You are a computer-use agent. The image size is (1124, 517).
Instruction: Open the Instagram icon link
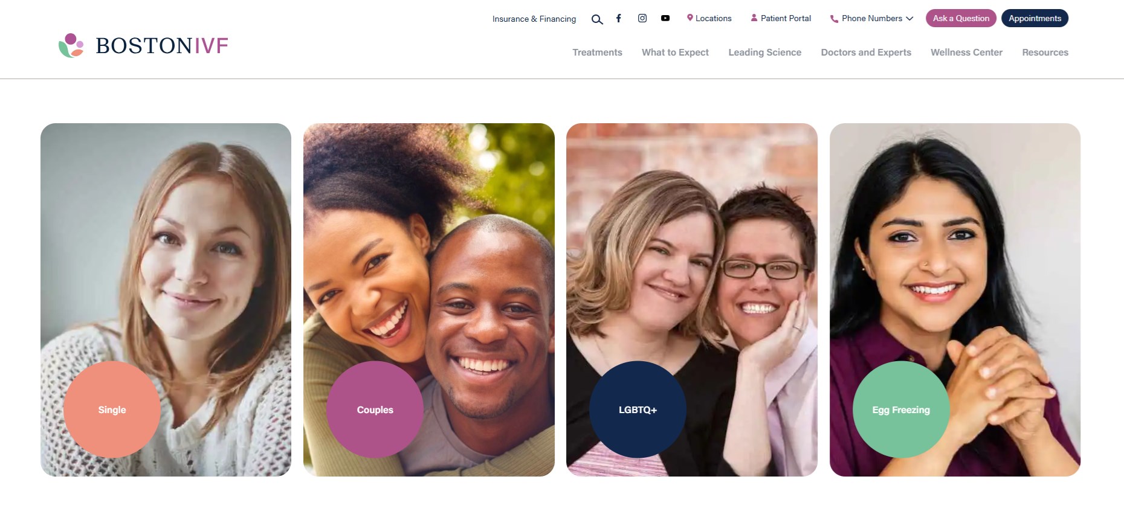[x=642, y=18]
